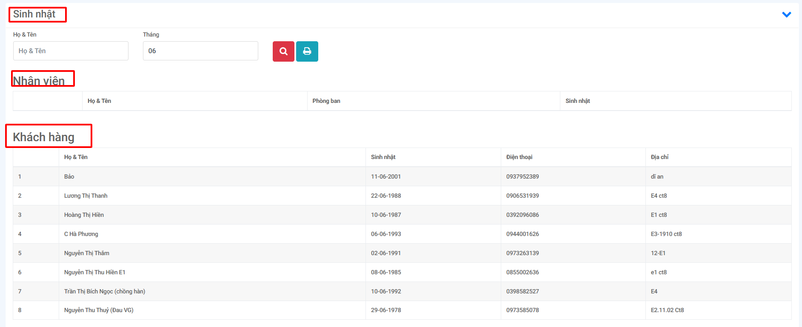Click birthday 29-06-1978
Viewport: 802px width, 327px height.
click(x=386, y=310)
